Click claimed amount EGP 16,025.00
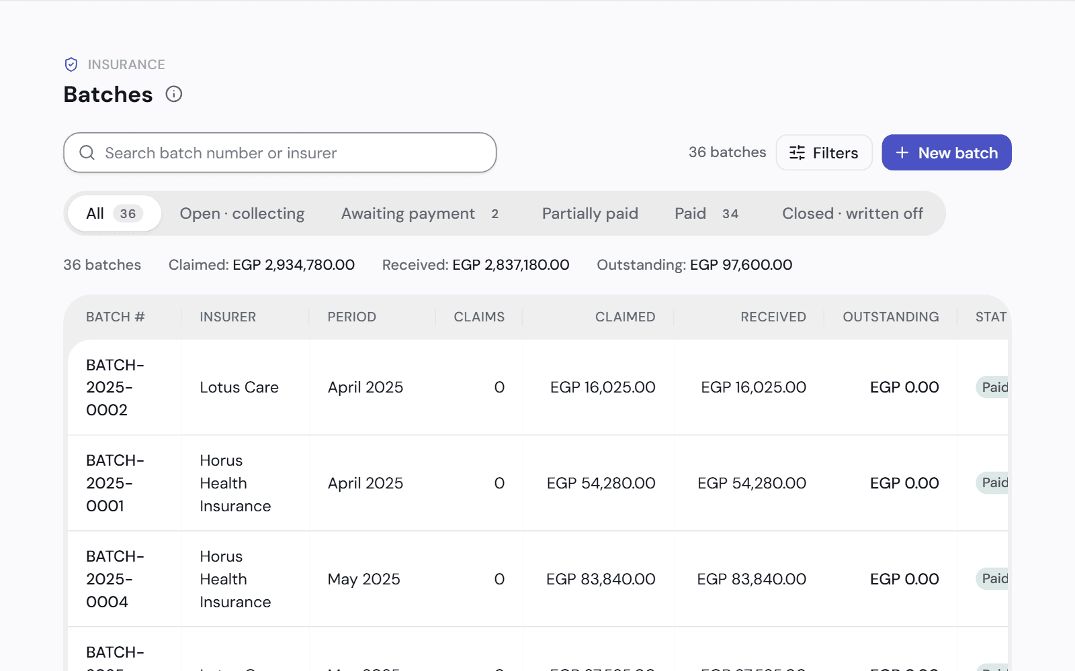The width and height of the screenshot is (1075, 671). [603, 387]
